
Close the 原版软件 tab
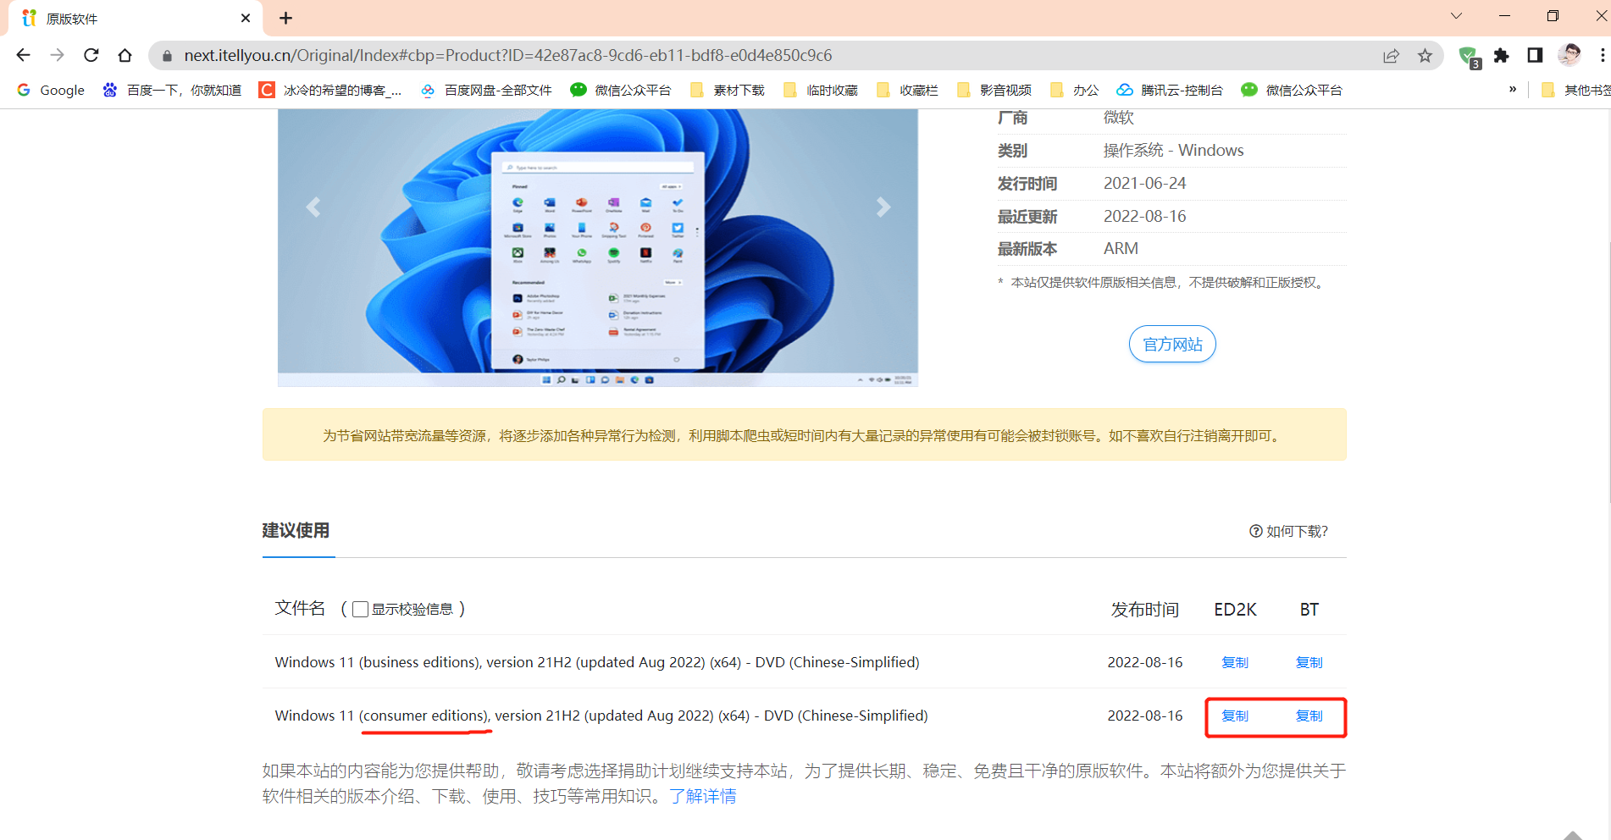[246, 18]
